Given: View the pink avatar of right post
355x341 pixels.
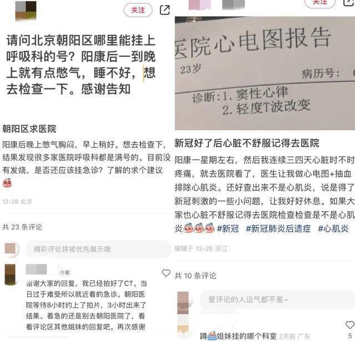Looking at the screenshot, I should point(200,4).
